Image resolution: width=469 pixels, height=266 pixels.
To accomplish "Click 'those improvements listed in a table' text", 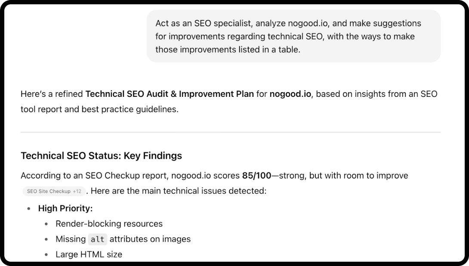I will click(x=228, y=49).
